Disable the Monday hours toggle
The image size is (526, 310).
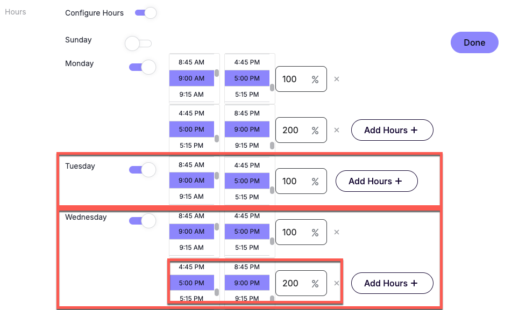click(x=143, y=67)
